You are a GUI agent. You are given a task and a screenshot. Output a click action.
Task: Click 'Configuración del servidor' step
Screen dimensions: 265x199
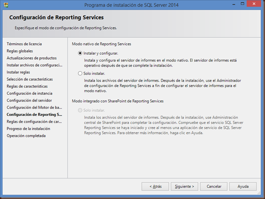[x=29, y=100]
